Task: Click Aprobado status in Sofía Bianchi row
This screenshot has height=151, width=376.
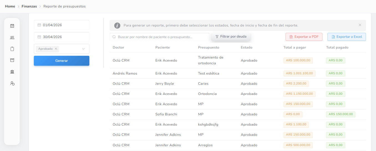Action: 249,114
